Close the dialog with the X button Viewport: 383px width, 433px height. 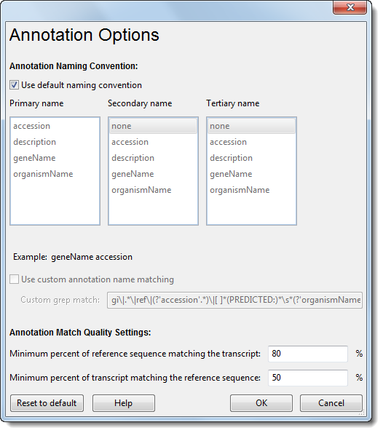(x=350, y=7)
